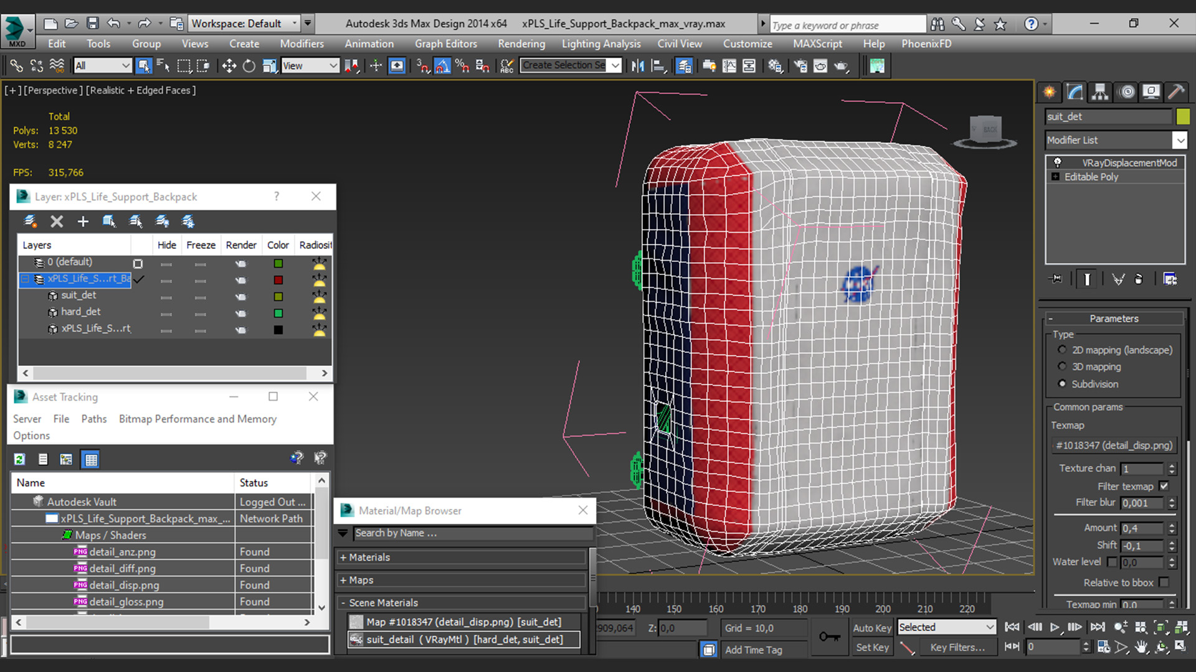
Task: Delete highlighted layers in Layer dialog
Action: (x=57, y=222)
